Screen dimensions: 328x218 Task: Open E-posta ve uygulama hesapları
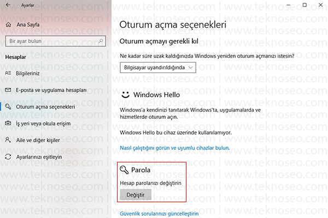51,90
